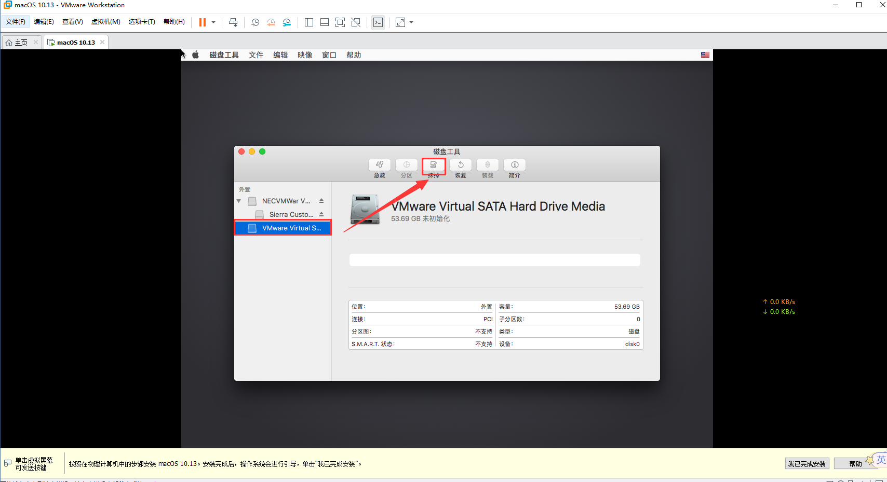Screen dimensions: 887x482
Task: Open the 查看(V) menu in VMware
Action: 73,22
